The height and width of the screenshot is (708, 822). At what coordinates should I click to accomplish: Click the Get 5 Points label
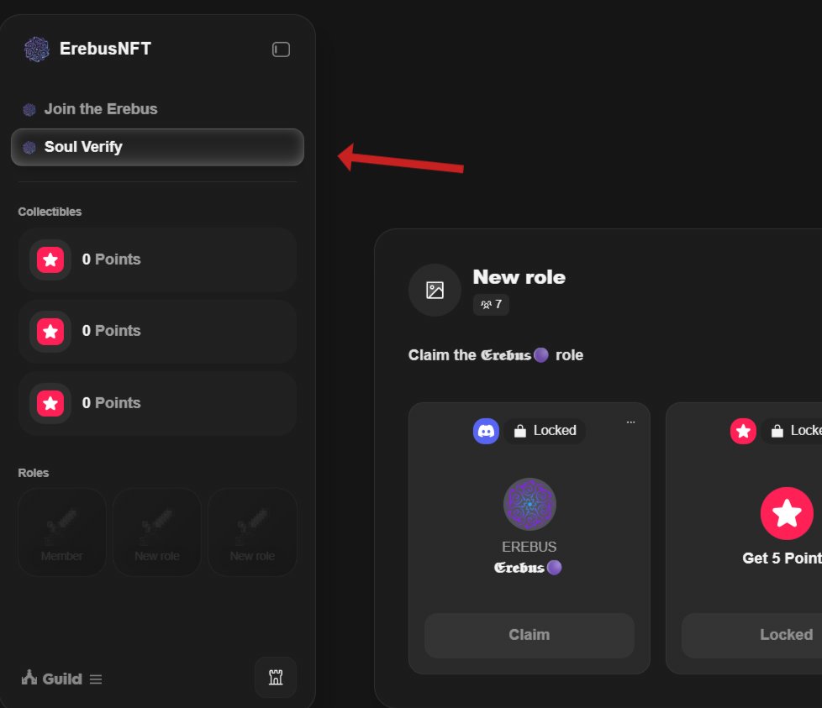click(782, 559)
